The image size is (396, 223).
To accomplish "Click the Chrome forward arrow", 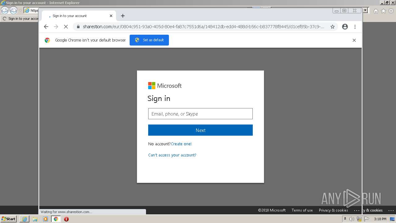I will pyautogui.click(x=56, y=27).
